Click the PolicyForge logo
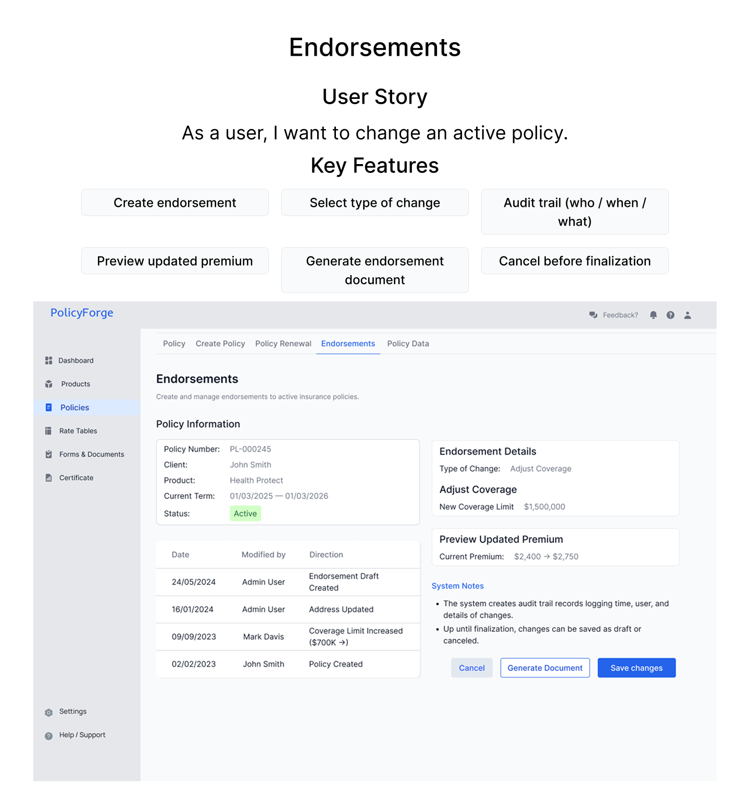 click(82, 313)
